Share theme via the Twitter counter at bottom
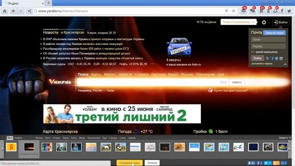Image resolution: width=295 pixels, height=166 pixels. (268, 163)
